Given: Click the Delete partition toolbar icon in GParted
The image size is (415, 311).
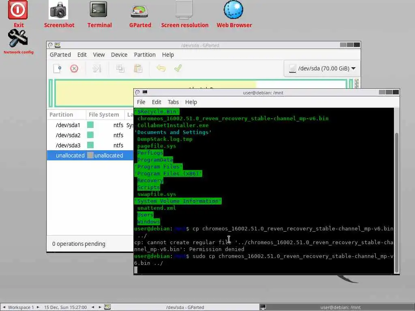Looking at the screenshot, I should [x=74, y=68].
